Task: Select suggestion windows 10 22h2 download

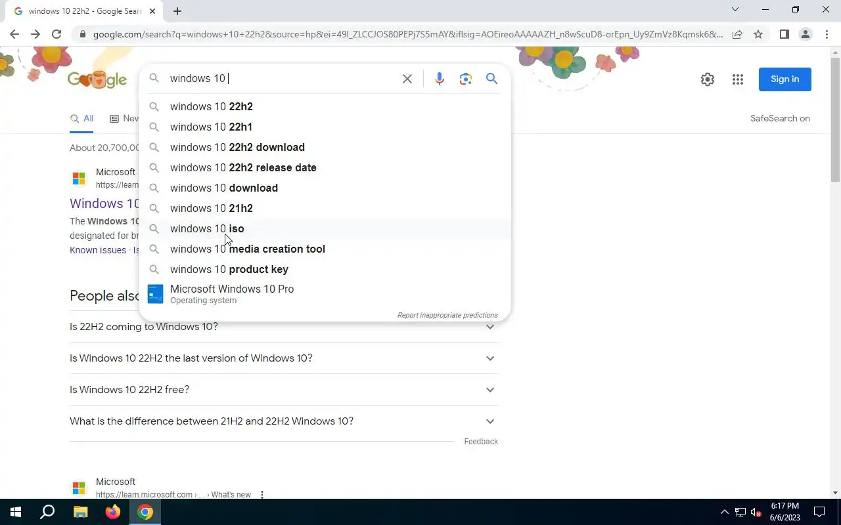Action: 325,147
